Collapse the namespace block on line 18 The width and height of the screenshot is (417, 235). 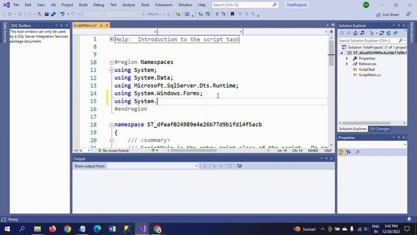click(111, 125)
